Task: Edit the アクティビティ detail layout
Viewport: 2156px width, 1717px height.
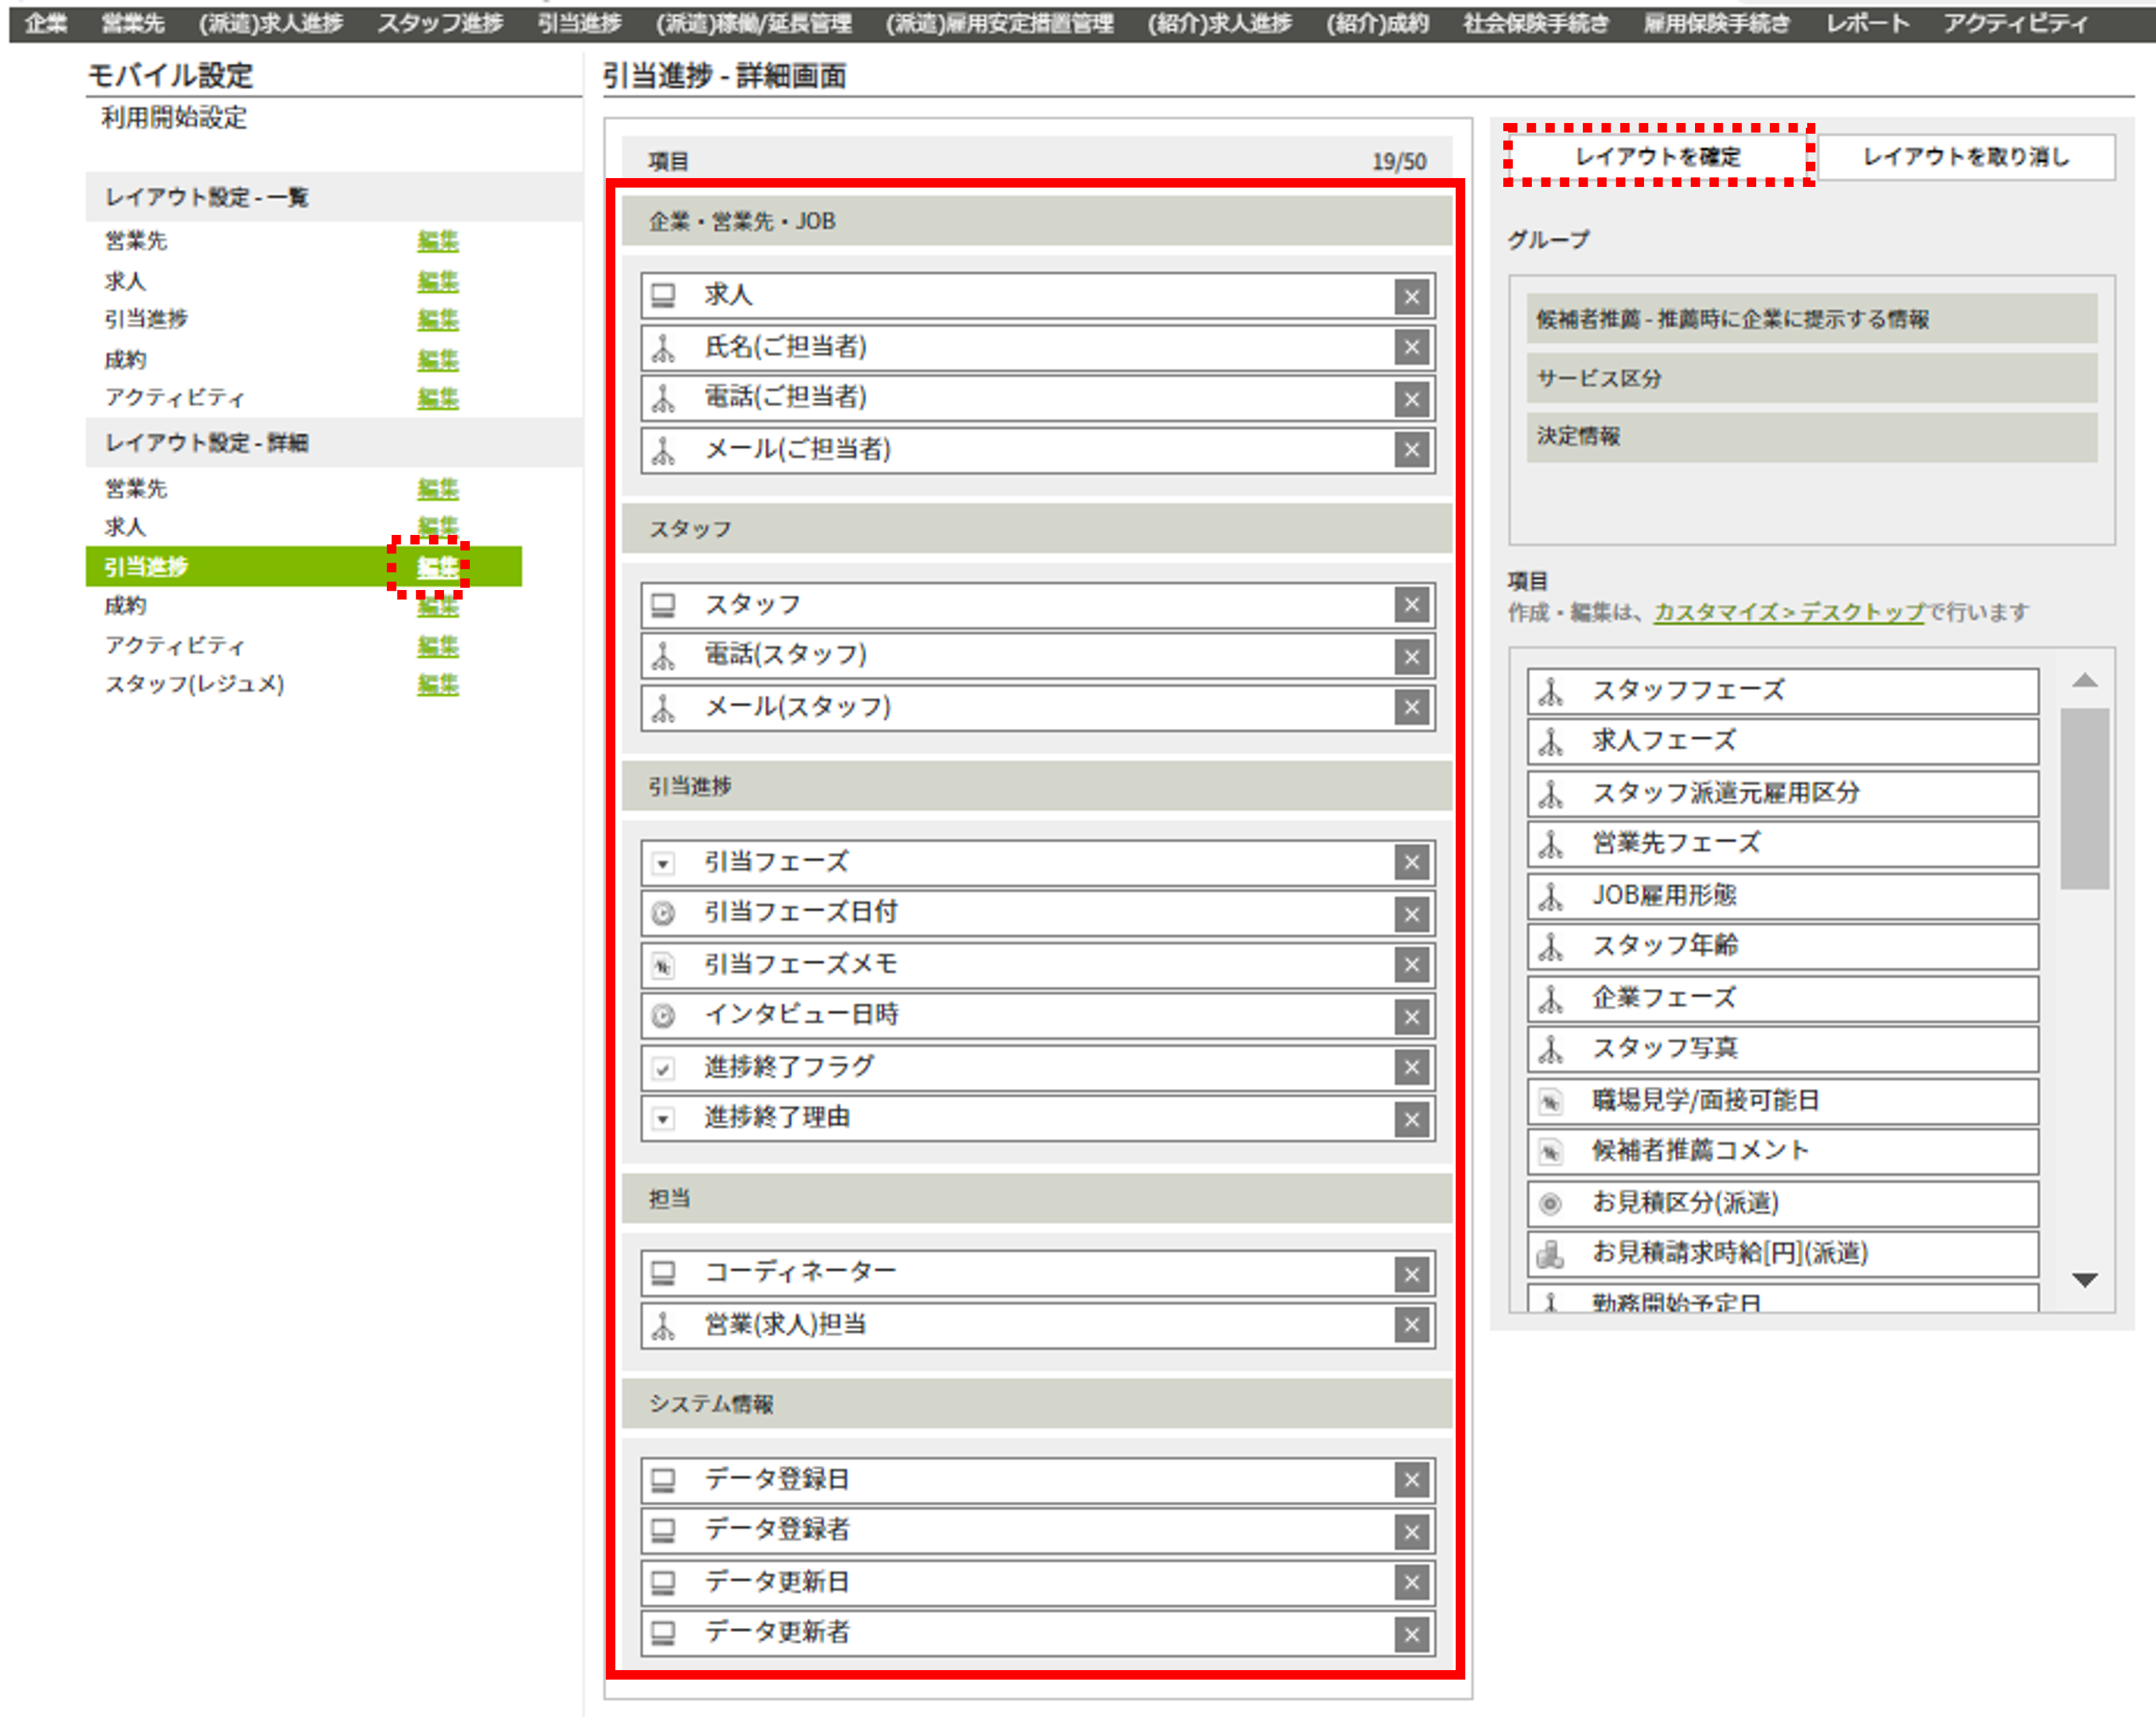Action: point(437,646)
